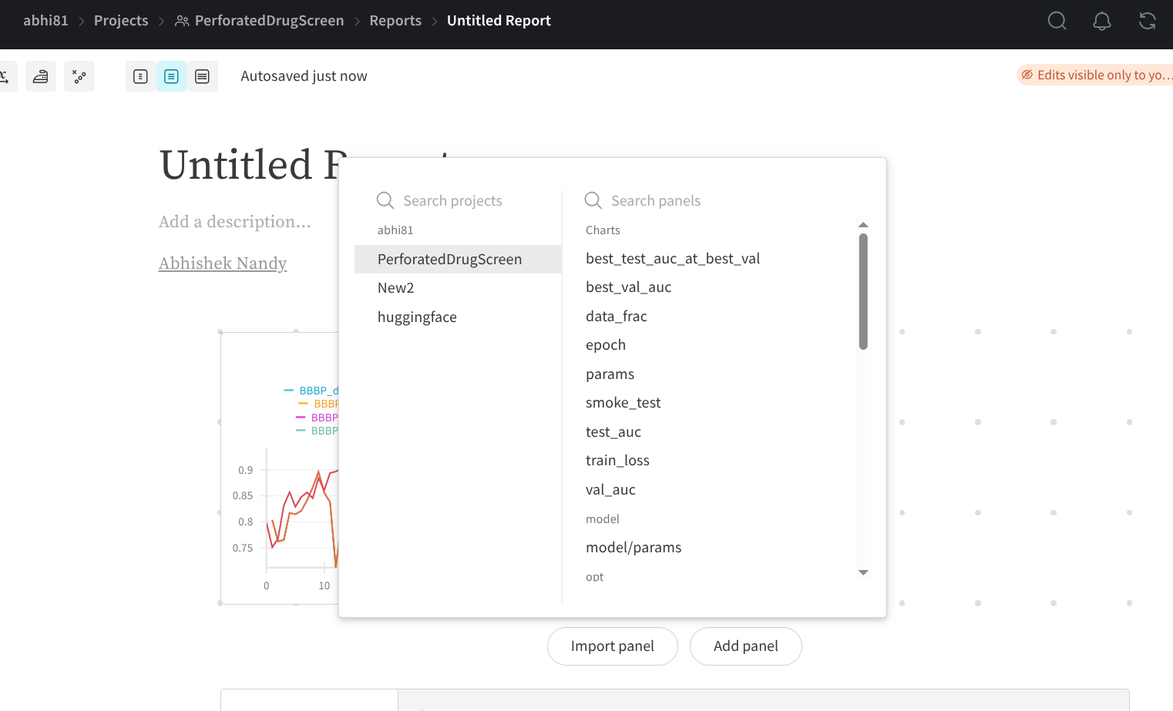Click the magnifier icon beside Search panels
This screenshot has width=1173, height=711.
[x=593, y=200]
